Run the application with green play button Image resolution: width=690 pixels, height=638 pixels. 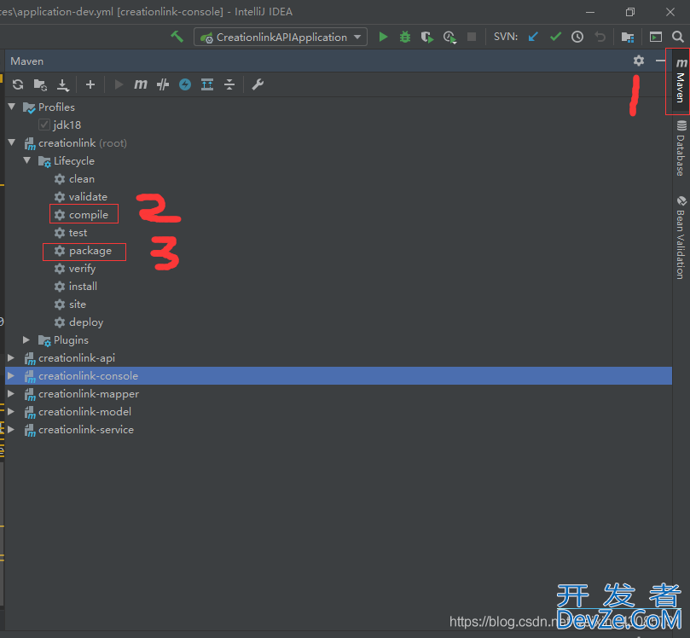point(383,37)
